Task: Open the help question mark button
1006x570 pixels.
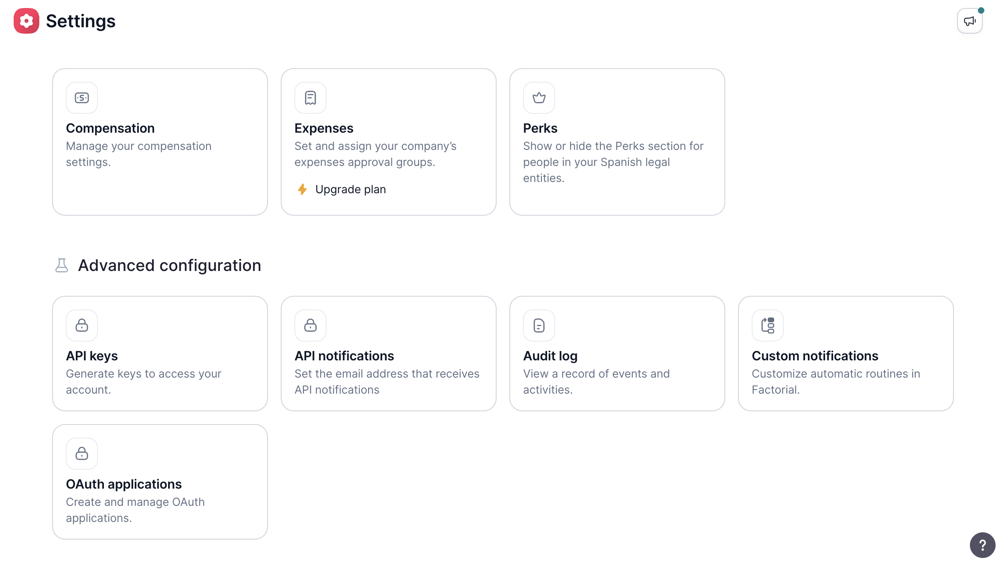Action: pyautogui.click(x=982, y=545)
